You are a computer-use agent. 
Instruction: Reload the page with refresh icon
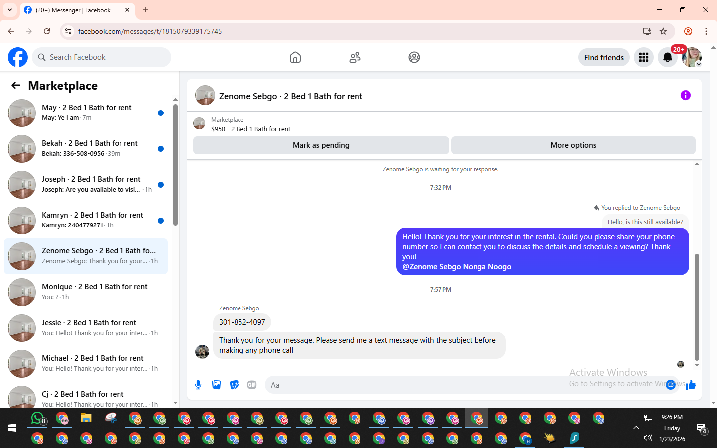tap(47, 31)
